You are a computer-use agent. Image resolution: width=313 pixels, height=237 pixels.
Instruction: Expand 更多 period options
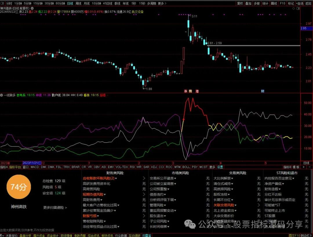coord(162,3)
